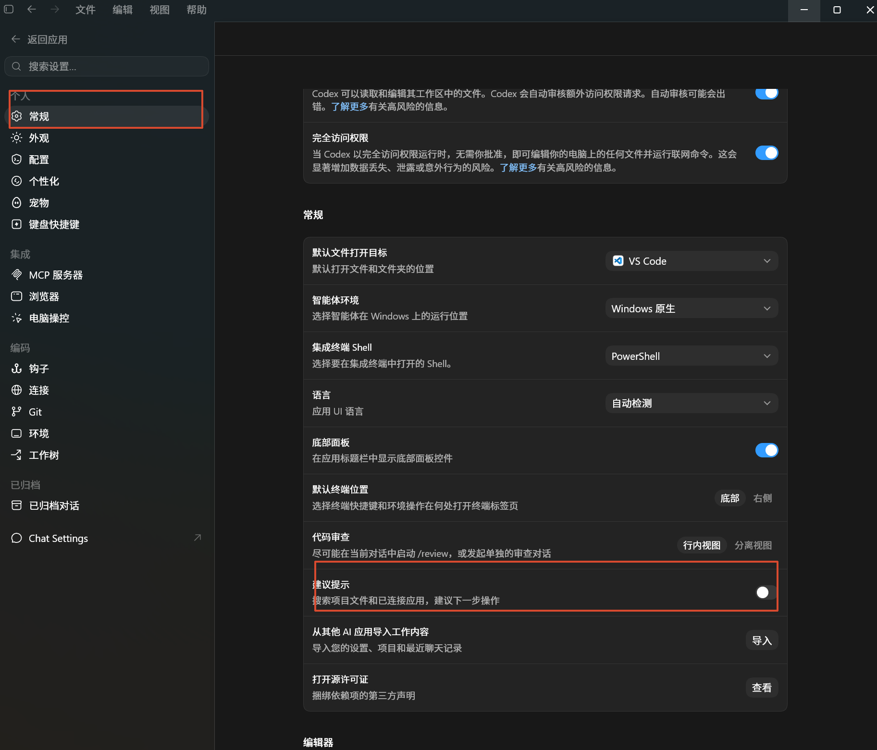This screenshot has width=877, height=750.
Task: Click the Git branch icon
Action: [x=16, y=412]
